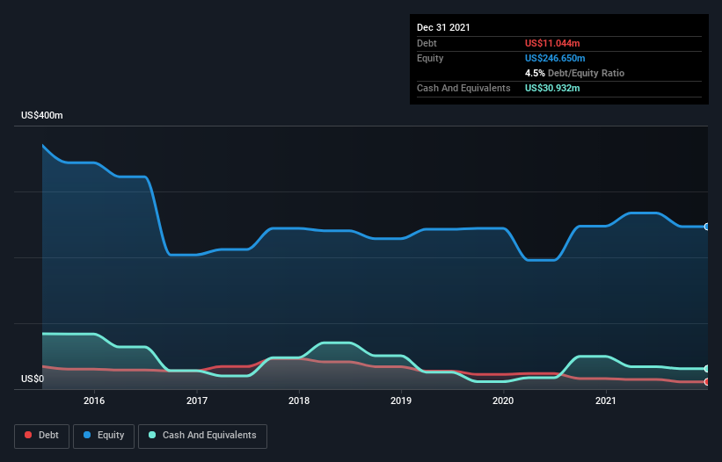Select the Debt endpoint marker at Dec 2021
The width and height of the screenshot is (722, 462).
[707, 381]
